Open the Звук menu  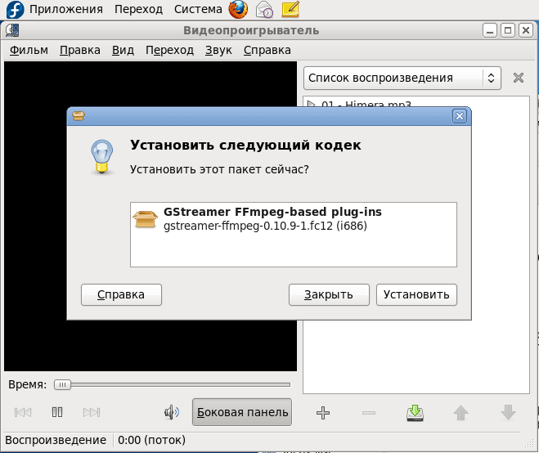pos(218,50)
